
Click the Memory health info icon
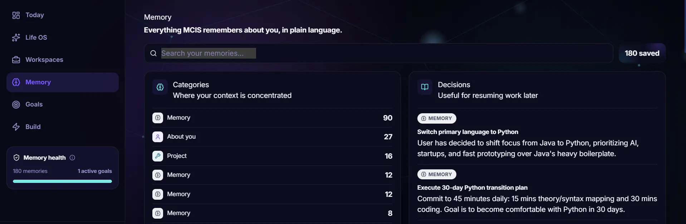pyautogui.click(x=72, y=158)
